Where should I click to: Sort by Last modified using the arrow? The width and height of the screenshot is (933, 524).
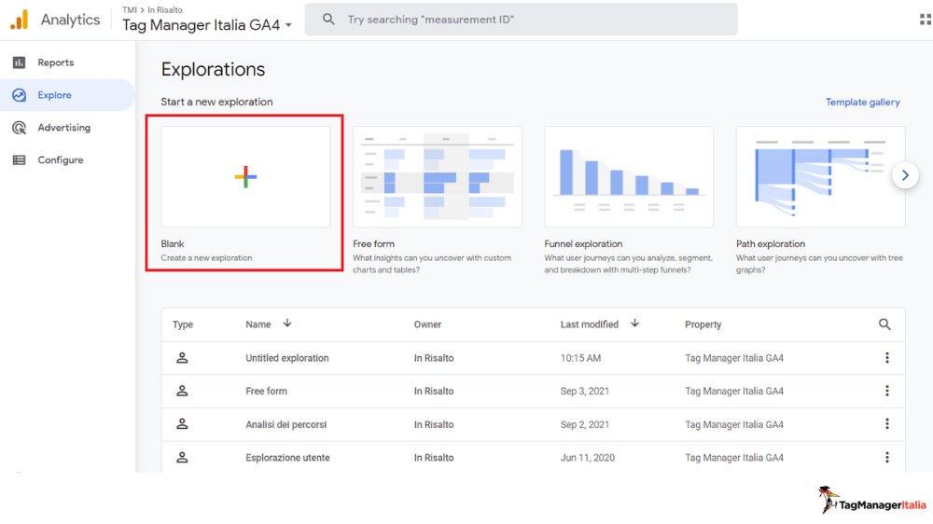pyautogui.click(x=634, y=323)
